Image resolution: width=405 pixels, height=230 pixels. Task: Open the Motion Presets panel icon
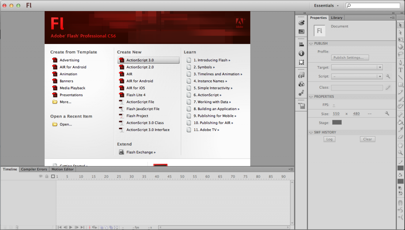(301, 93)
